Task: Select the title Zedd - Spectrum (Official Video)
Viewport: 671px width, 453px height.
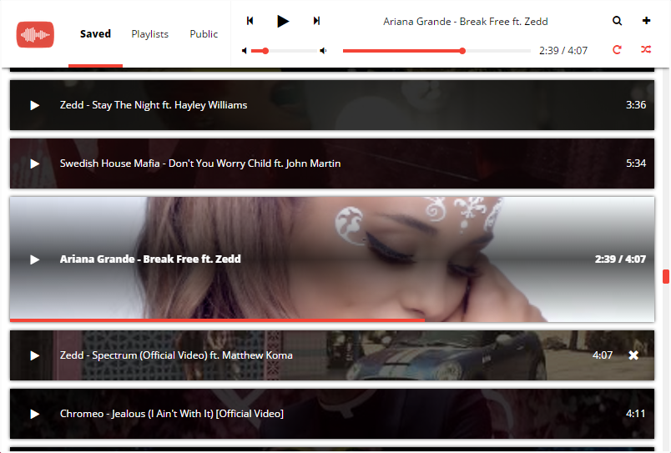Action: click(176, 355)
